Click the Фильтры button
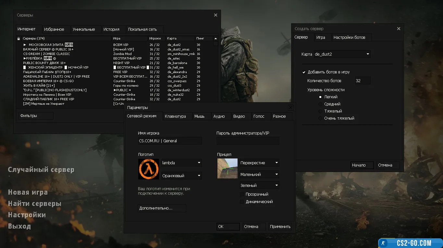This screenshot has height=248, width=443. [x=36, y=116]
